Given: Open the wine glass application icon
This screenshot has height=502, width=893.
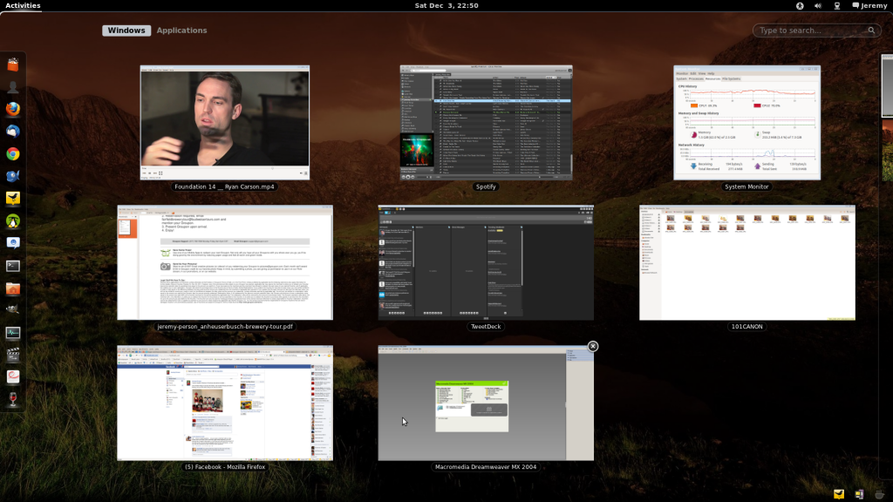Looking at the screenshot, I should [13, 399].
